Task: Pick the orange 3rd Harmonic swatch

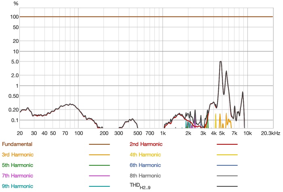Action: point(99,155)
